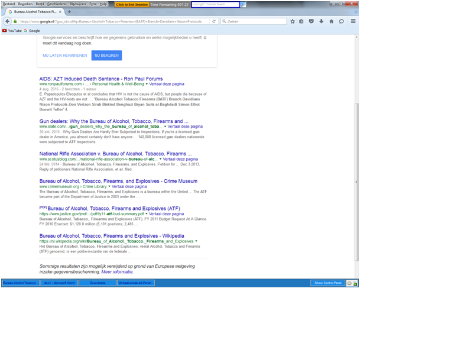Click the green padlock security icon
This screenshot has height=363, width=454.
pos(15,21)
